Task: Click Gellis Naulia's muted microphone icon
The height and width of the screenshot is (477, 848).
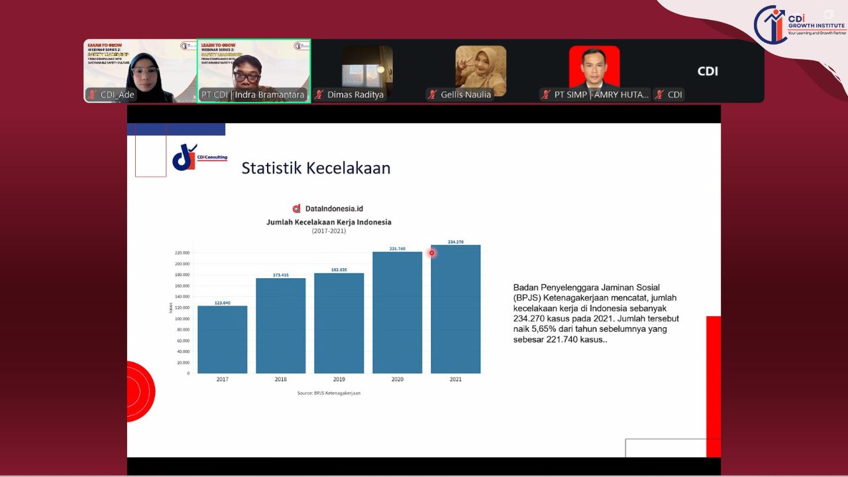Action: [x=433, y=95]
